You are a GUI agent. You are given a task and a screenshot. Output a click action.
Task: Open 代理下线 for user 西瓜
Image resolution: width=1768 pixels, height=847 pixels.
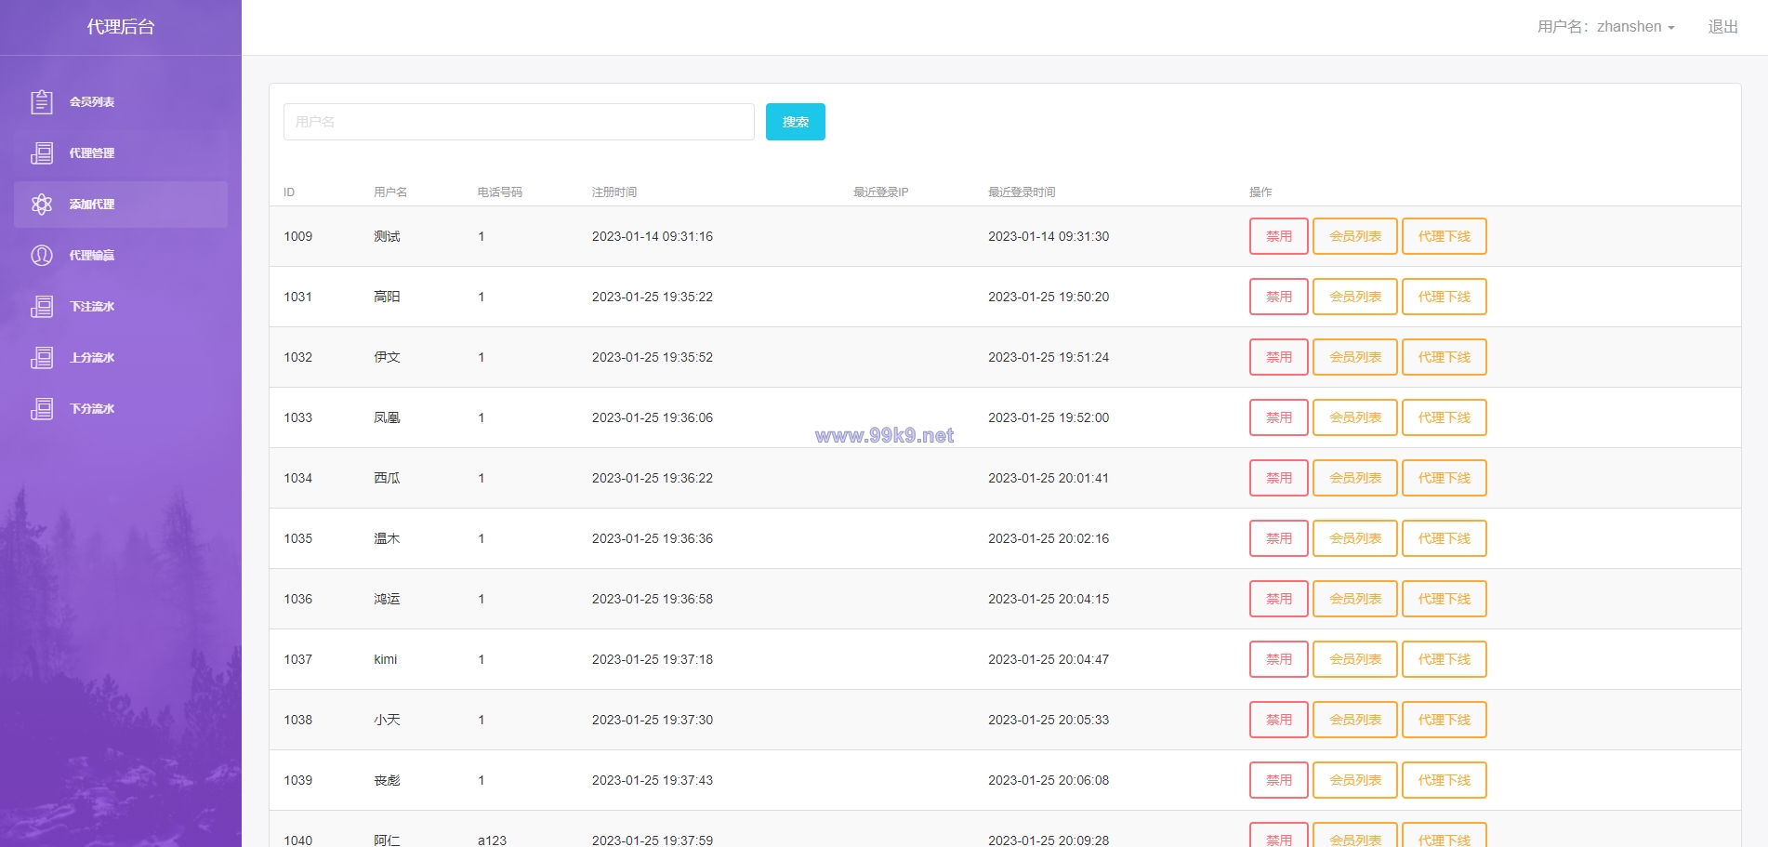coord(1445,478)
